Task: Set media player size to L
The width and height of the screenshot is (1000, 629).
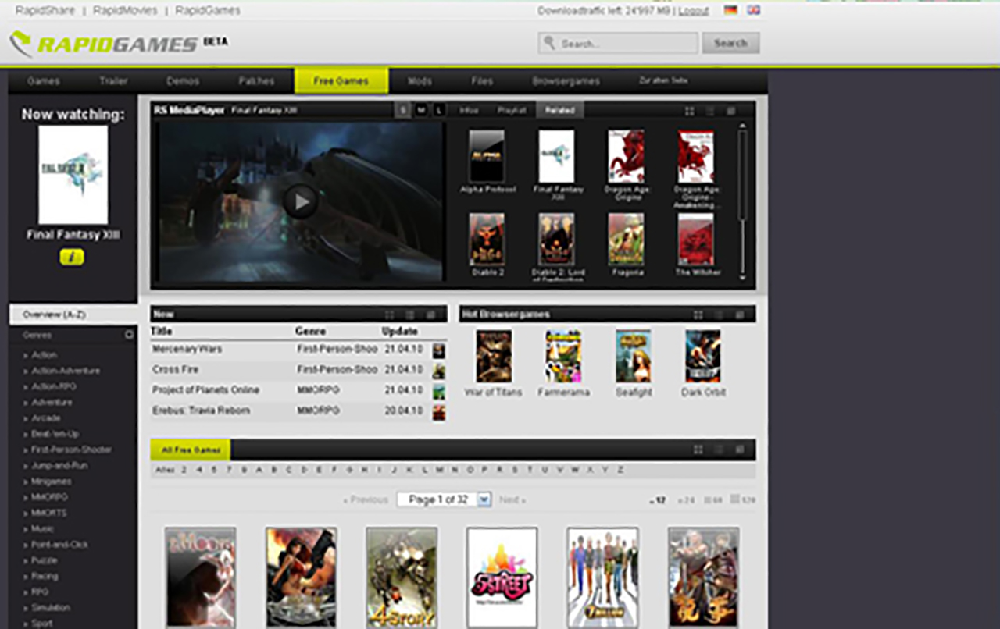Action: coord(438,111)
